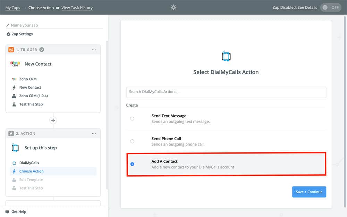Select the Send Phone Call radio button
The width and height of the screenshot is (347, 217).
[x=132, y=141]
